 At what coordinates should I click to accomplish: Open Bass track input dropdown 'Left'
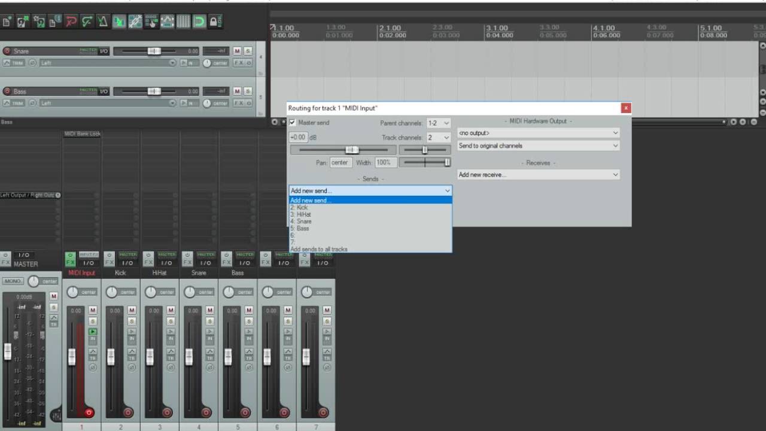108,103
